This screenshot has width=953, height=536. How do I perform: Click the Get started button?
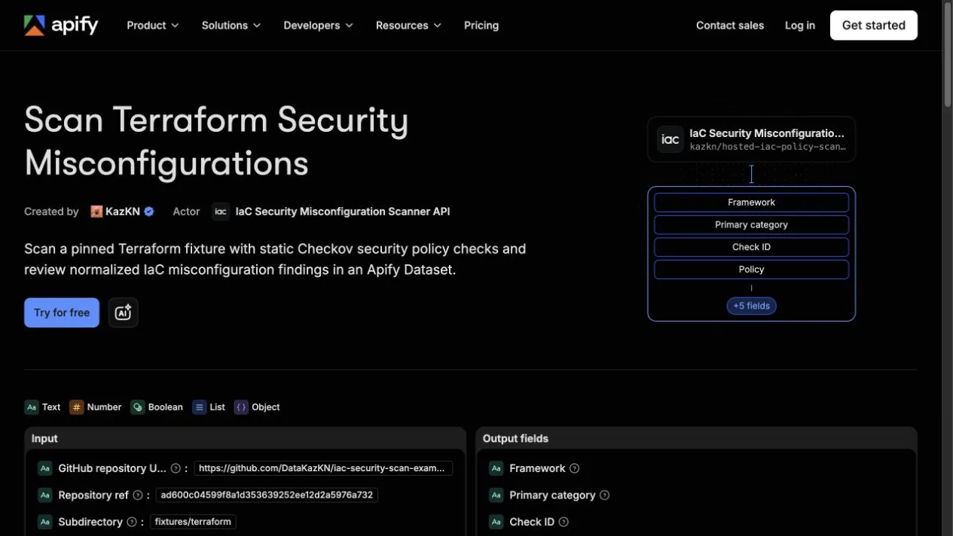point(874,25)
